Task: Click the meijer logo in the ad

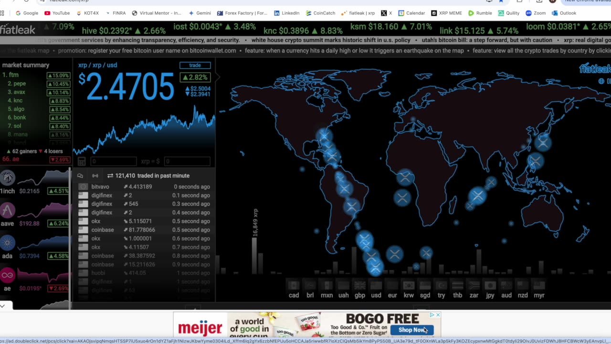Action: point(200,328)
